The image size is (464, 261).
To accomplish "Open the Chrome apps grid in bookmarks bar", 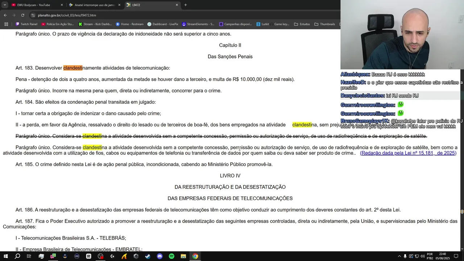I will coord(6,24).
